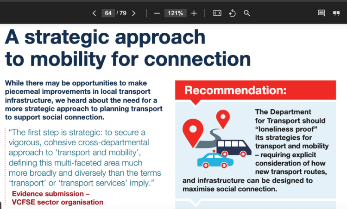Click the total page count 79
The width and height of the screenshot is (347, 209).
pyautogui.click(x=123, y=13)
